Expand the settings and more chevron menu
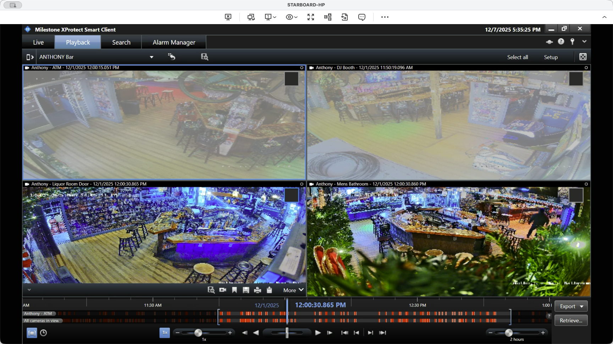Screen dimensions: 613x344 tap(584, 41)
